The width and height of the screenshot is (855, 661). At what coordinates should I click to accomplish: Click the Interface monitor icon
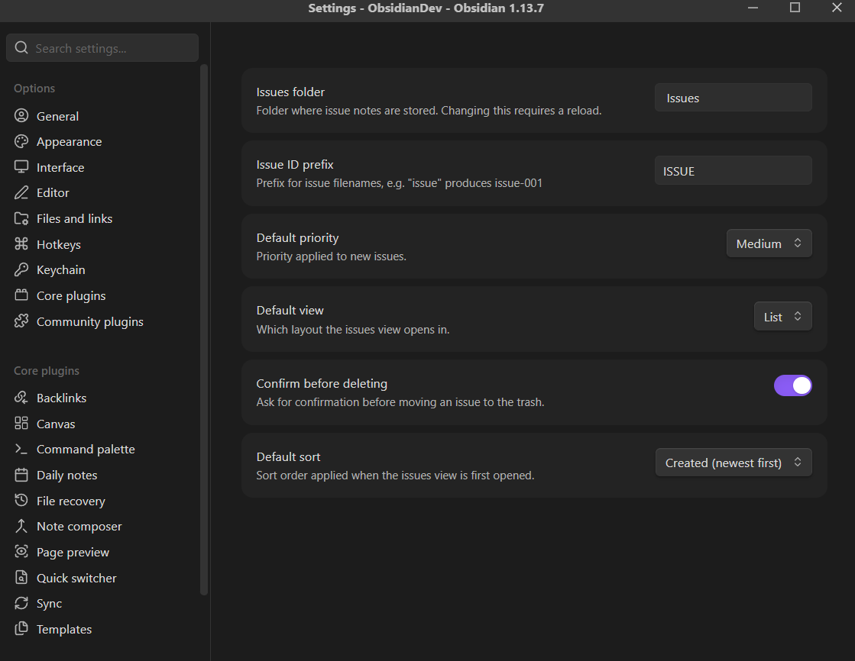21,167
